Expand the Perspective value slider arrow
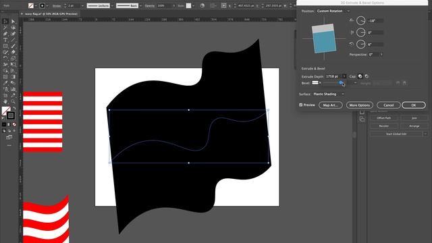The height and width of the screenshot is (243, 432). pyautogui.click(x=381, y=55)
